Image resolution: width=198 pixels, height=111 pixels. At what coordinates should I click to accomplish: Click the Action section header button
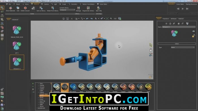pyautogui.click(x=177, y=44)
